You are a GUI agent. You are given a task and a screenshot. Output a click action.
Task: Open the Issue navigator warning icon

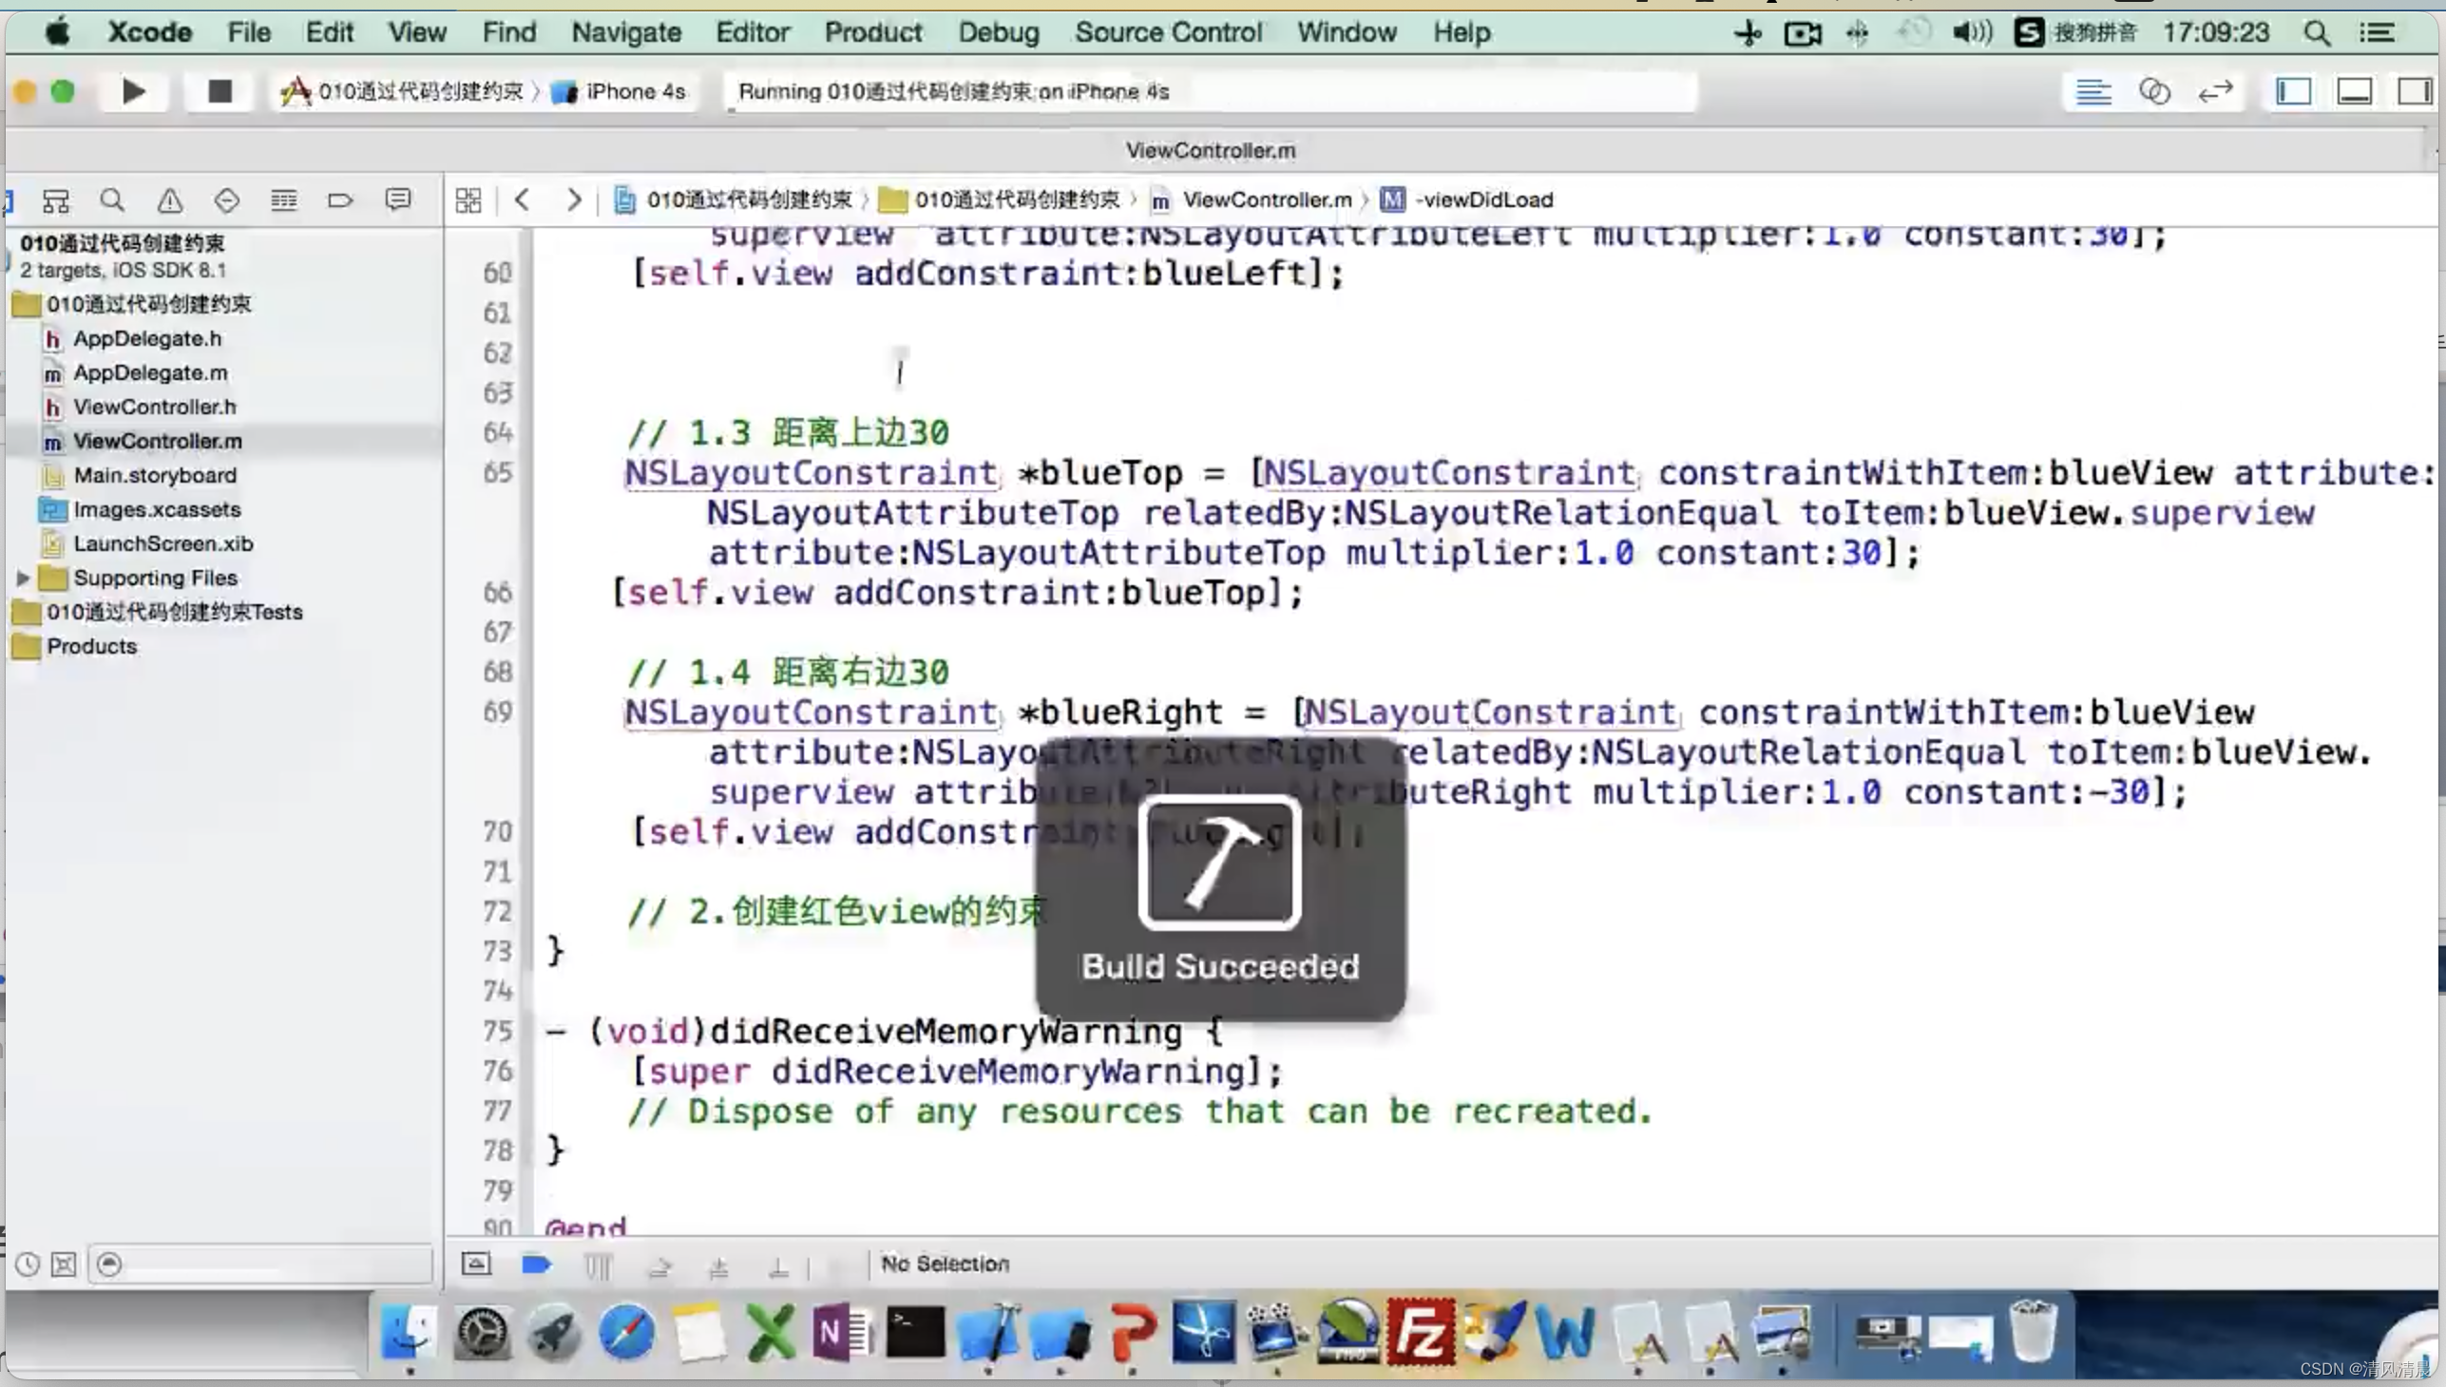point(169,200)
